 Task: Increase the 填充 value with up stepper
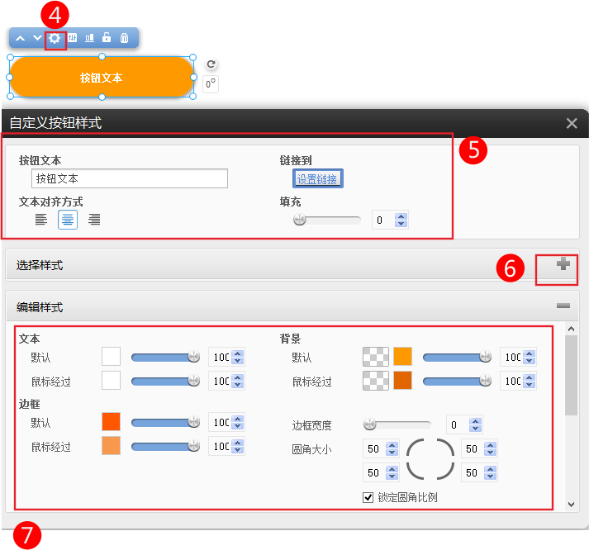[401, 216]
